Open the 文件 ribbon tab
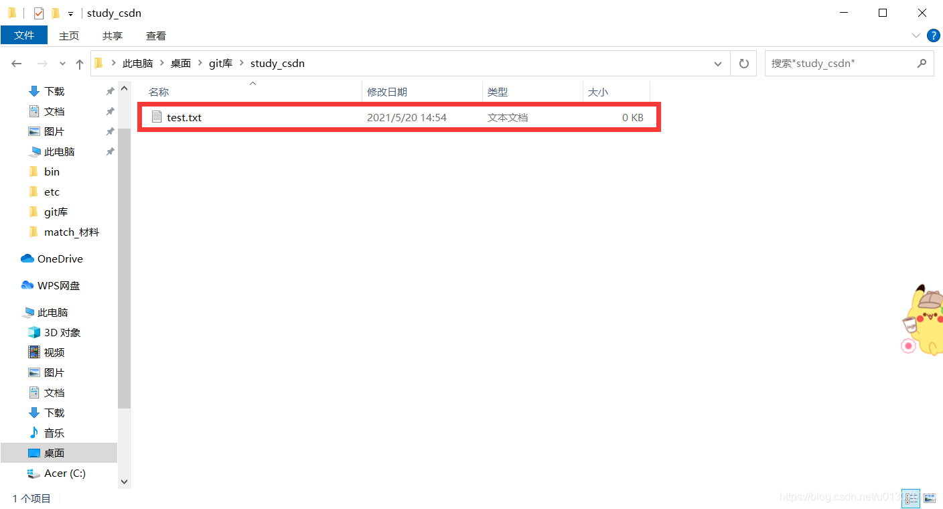Screen dimensions: 943x509 (x=24, y=35)
